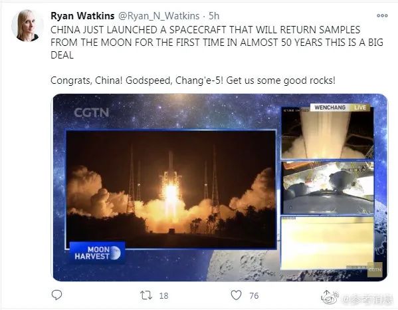
Task: Open the three-dot more options menu
Action: tap(382, 15)
